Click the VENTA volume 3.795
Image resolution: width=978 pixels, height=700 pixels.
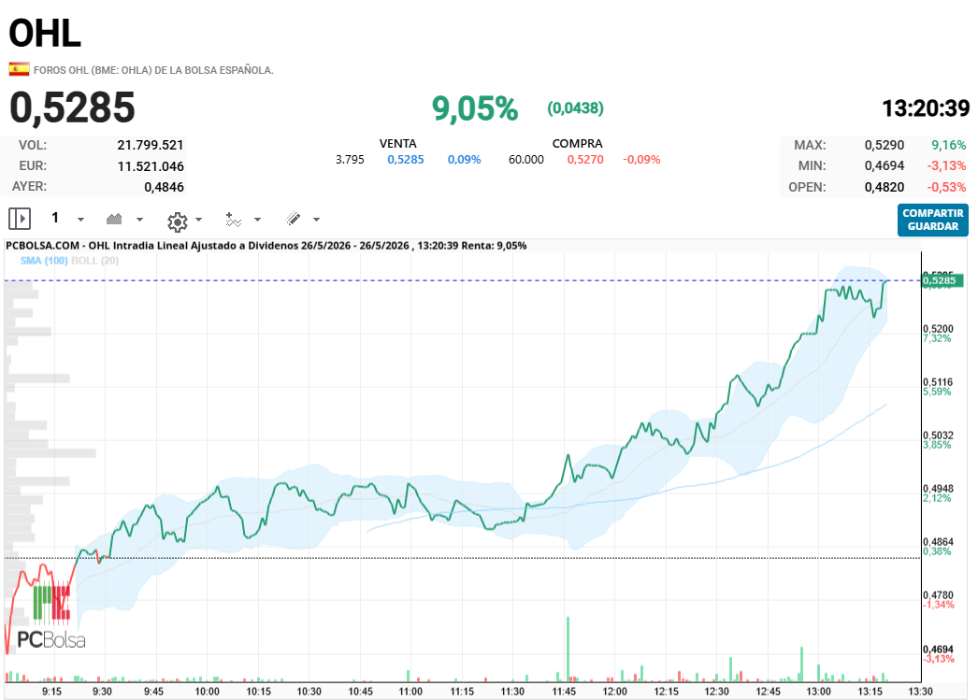[350, 160]
